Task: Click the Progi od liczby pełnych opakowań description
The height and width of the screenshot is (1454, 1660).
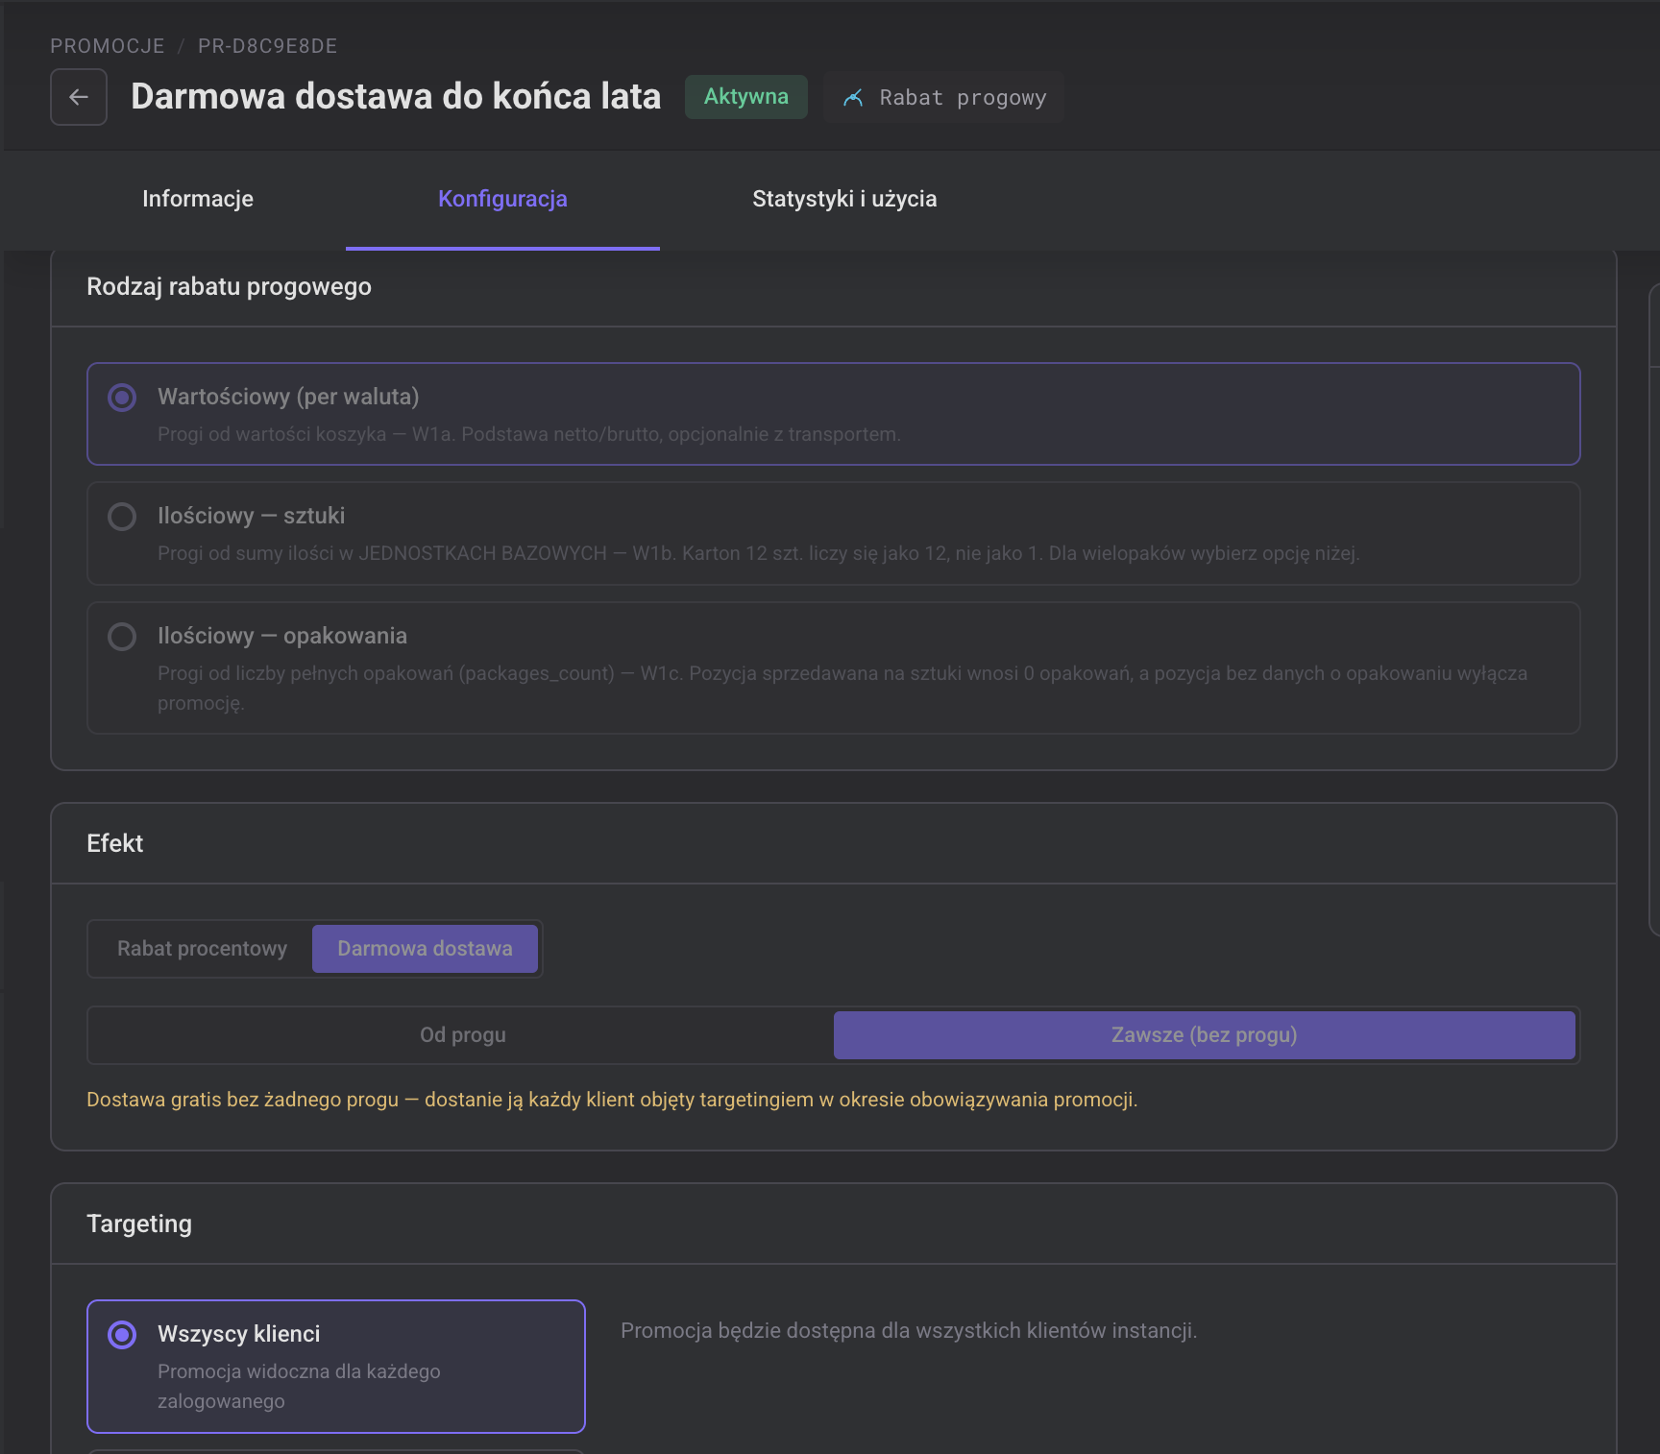Action: point(842,688)
